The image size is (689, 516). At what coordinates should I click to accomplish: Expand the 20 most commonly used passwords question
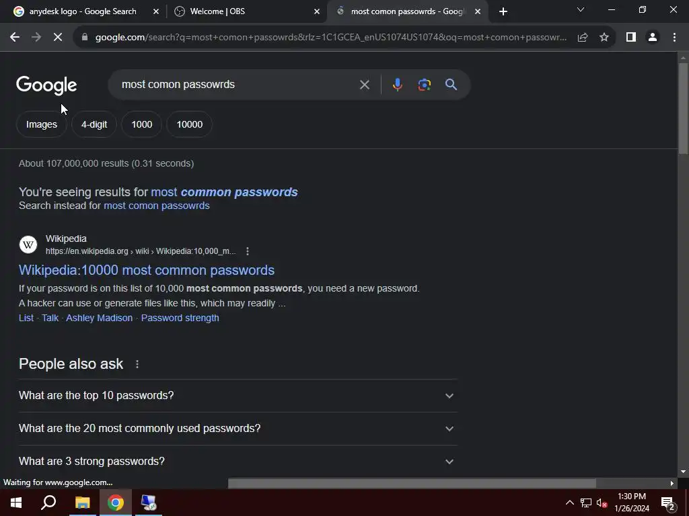[238, 428]
